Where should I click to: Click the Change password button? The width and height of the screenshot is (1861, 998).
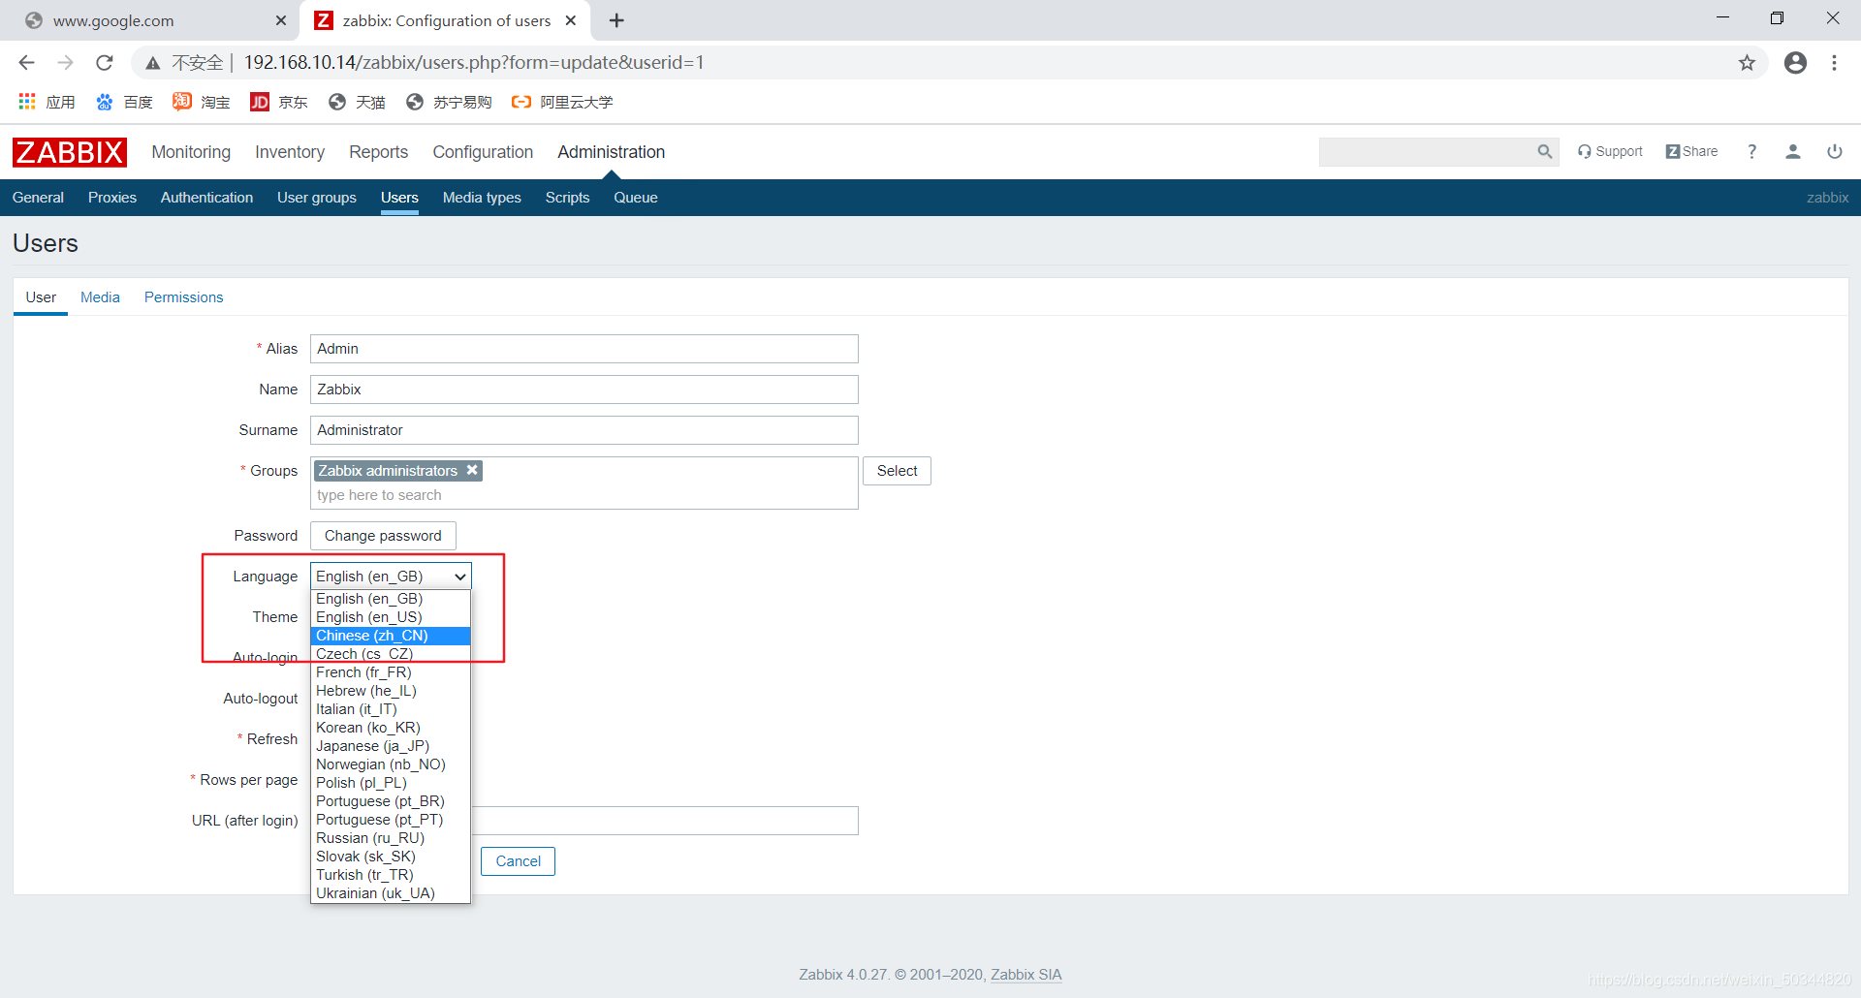(383, 536)
